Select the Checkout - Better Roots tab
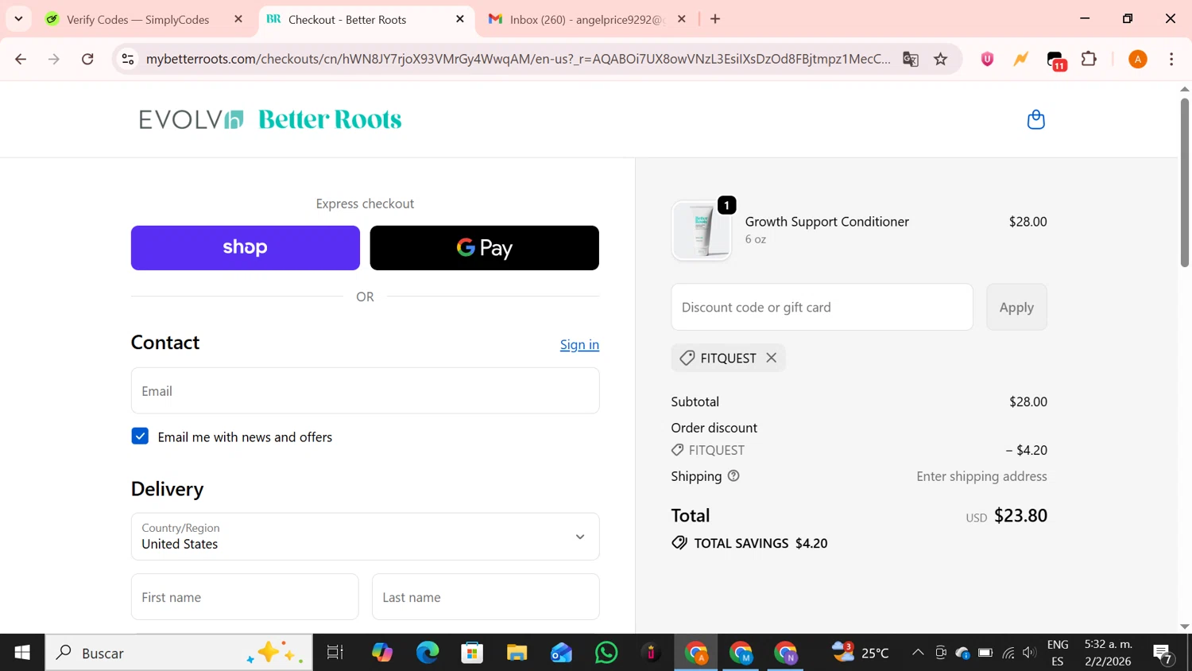 pos(347,19)
